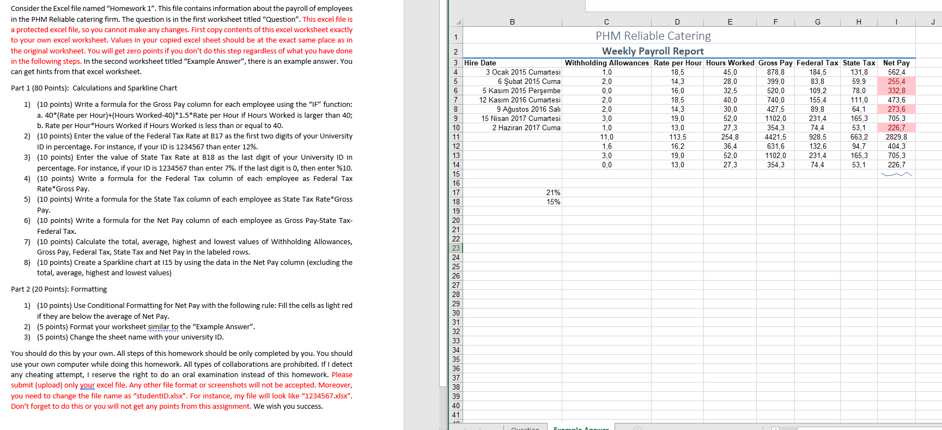Viewport: 942px width, 430px height.
Task: Select the red-filled Net Pay cell 226,7
Action: point(896,128)
